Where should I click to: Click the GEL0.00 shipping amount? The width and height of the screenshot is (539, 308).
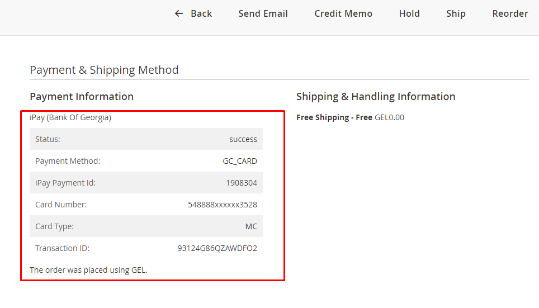389,117
